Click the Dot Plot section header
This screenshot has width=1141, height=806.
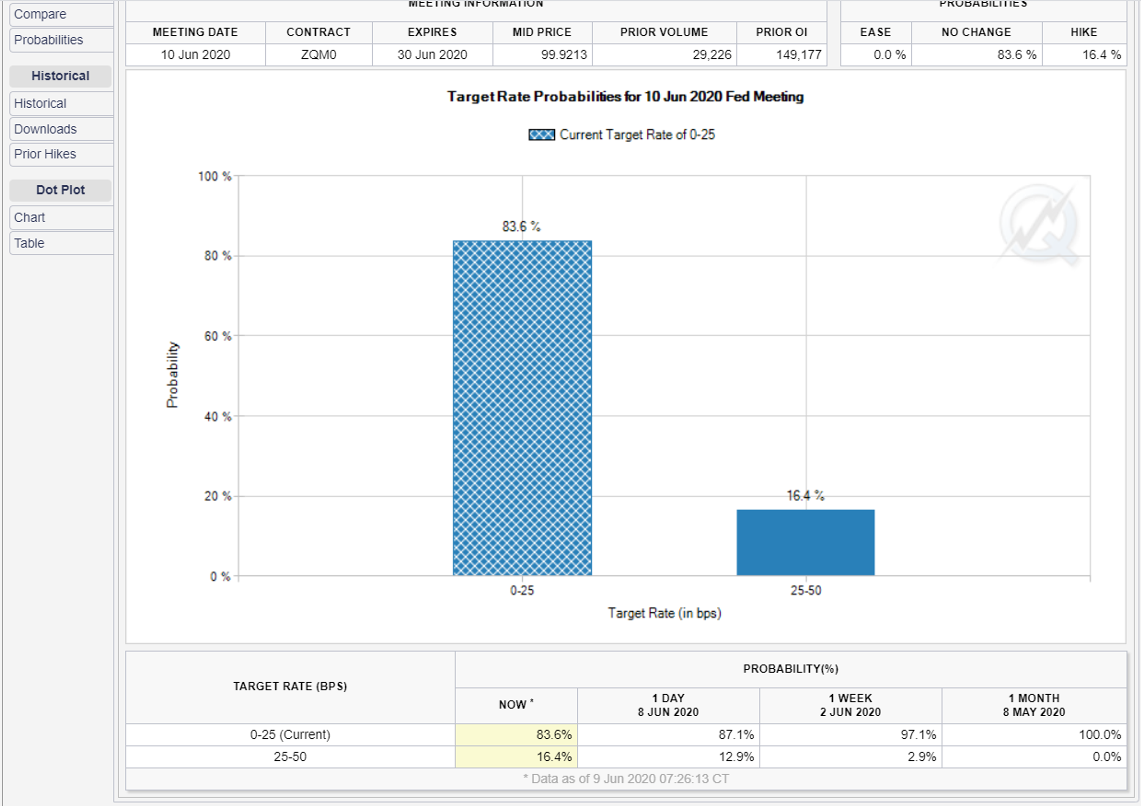point(61,190)
